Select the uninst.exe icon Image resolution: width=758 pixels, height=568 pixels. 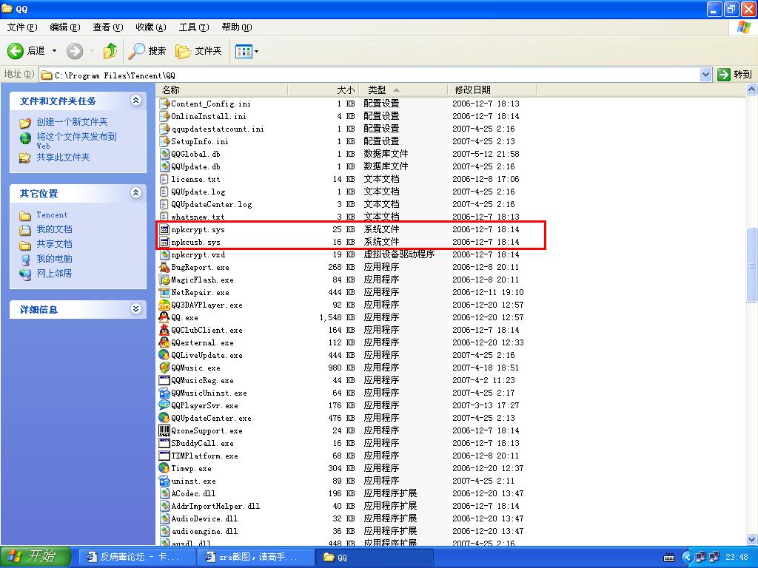point(164,481)
